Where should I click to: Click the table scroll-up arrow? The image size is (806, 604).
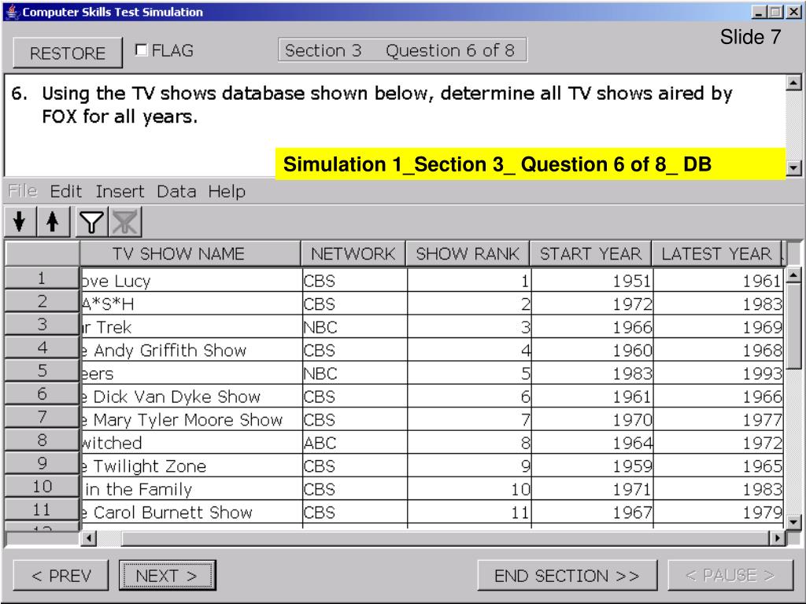click(793, 275)
